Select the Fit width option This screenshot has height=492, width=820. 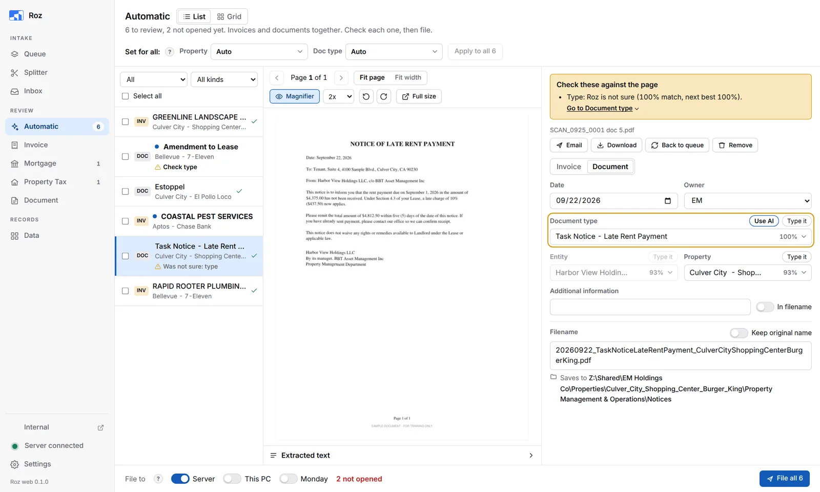point(408,77)
